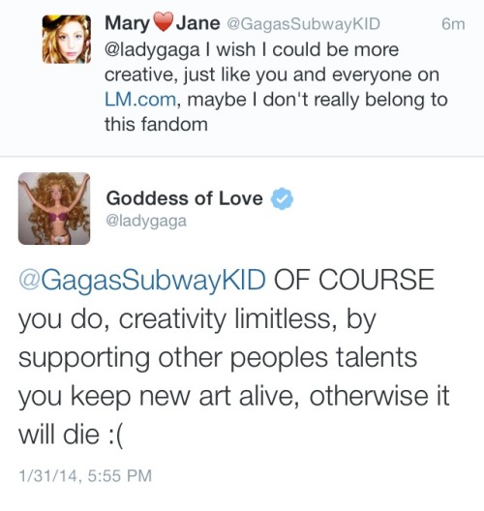
Task: Open Mary Jane's profile avatar photo
Action: (x=67, y=39)
